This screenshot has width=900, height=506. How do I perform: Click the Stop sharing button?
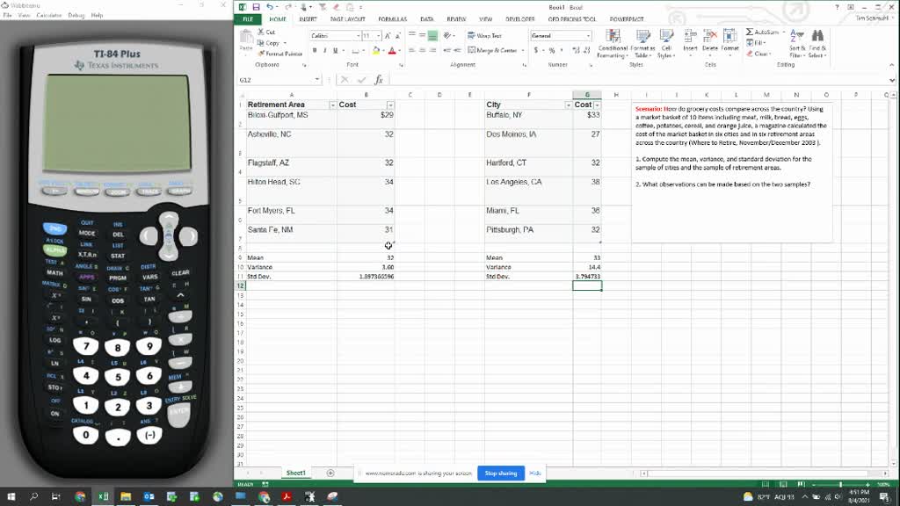pyautogui.click(x=500, y=473)
